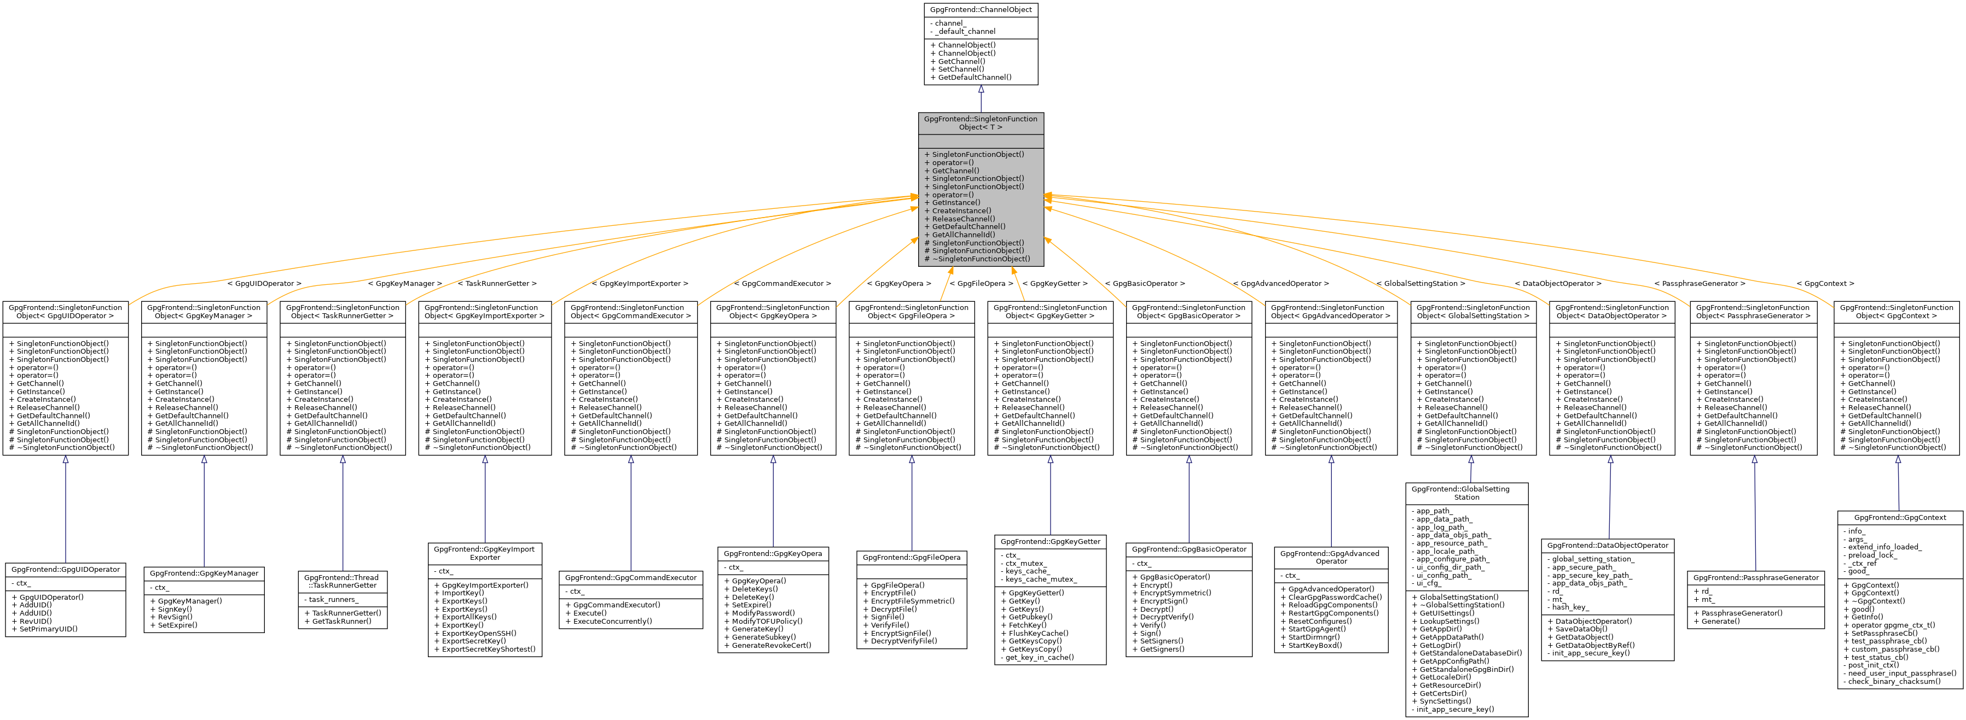Click the '< GpgKeyImportExporter >' edge label
This screenshot has height=720, width=1966.
pyautogui.click(x=640, y=284)
